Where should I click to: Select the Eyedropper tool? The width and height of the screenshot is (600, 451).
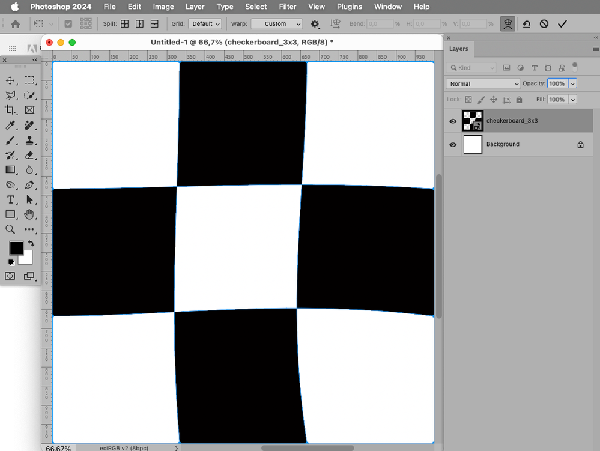10,125
